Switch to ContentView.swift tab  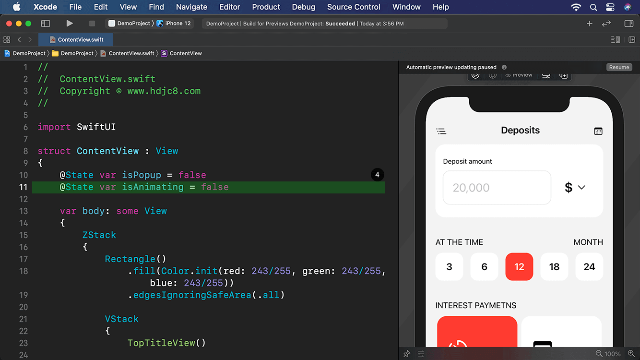(76, 40)
